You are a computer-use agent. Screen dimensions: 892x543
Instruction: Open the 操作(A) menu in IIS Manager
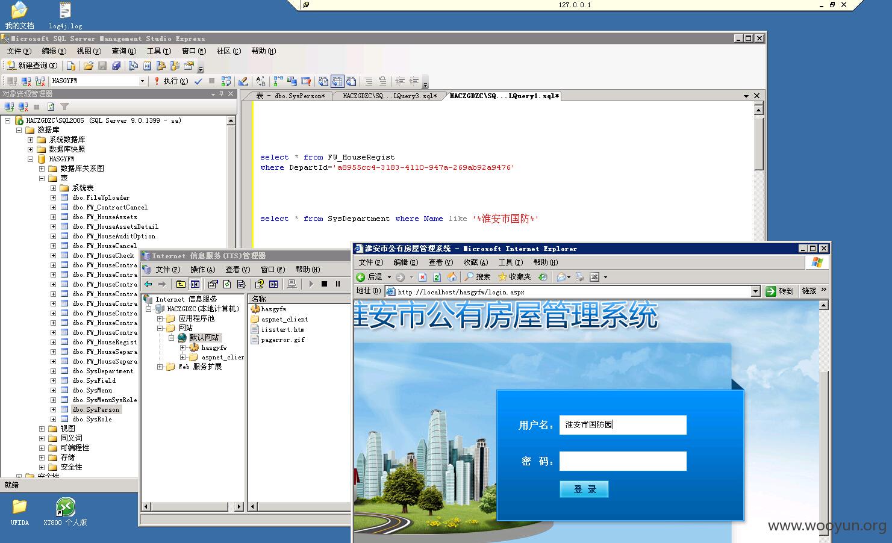click(202, 270)
